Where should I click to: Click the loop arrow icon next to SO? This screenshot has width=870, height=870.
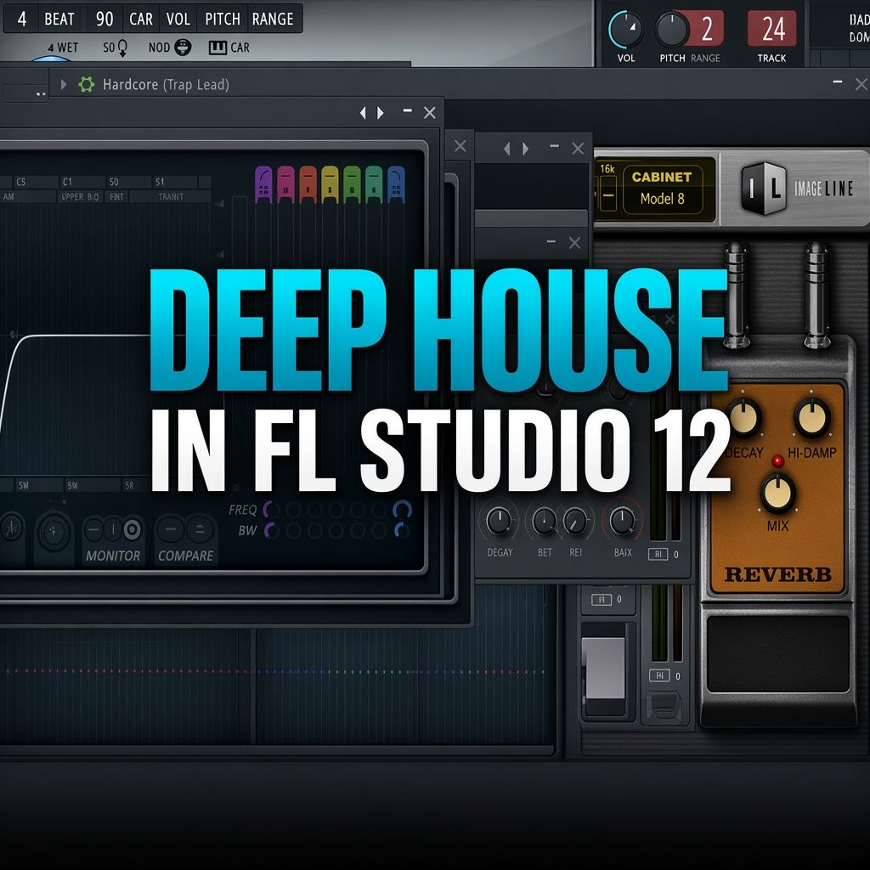pos(122,48)
